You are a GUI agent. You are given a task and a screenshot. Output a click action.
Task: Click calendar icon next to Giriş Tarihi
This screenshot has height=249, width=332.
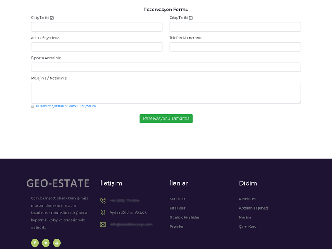click(52, 18)
